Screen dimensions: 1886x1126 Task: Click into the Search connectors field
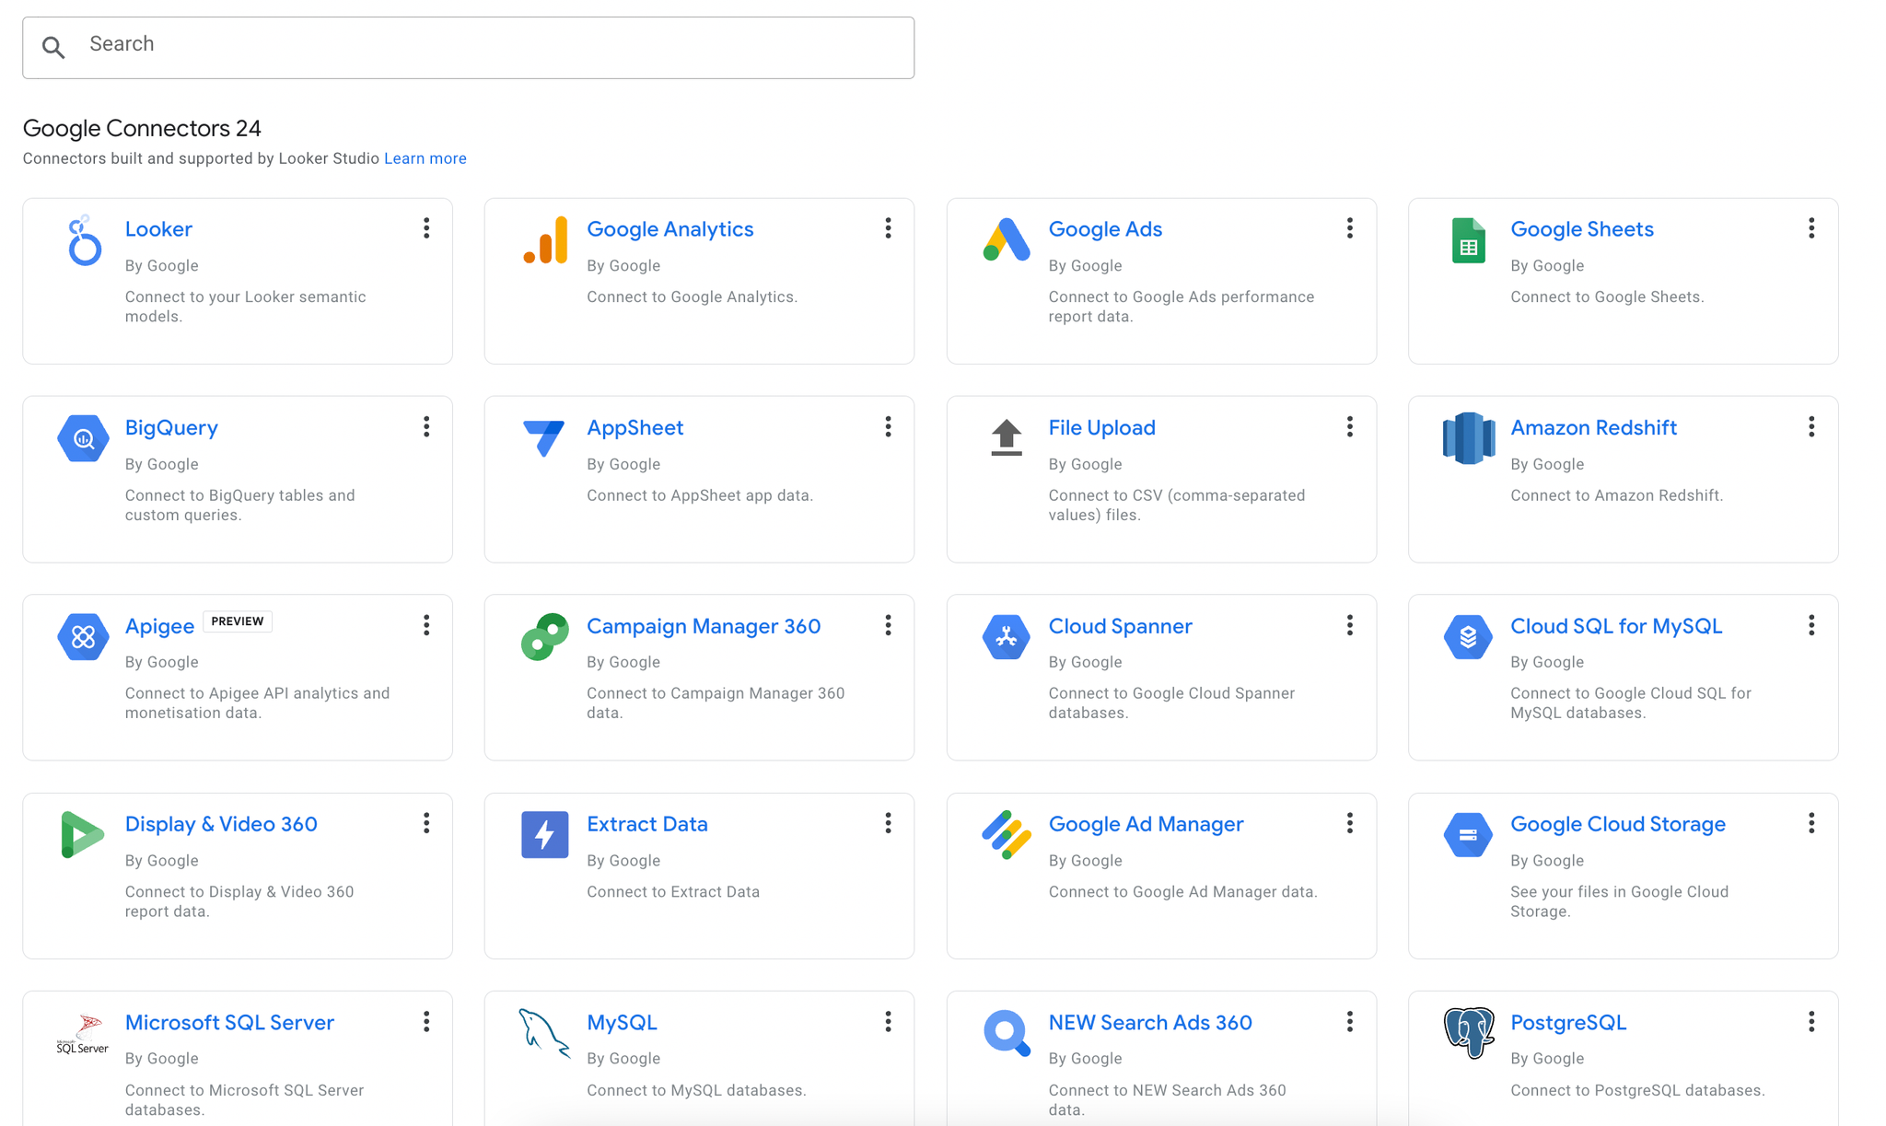pyautogui.click(x=469, y=48)
